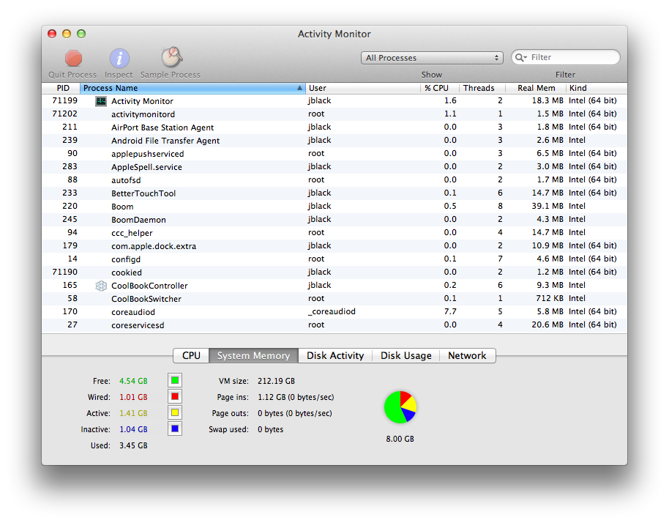
Task: Select the Android File Transfer Agent row
Action: tap(334, 141)
